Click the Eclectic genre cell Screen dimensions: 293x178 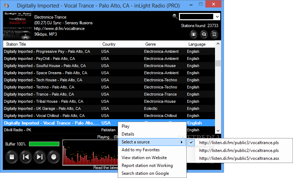point(151,108)
